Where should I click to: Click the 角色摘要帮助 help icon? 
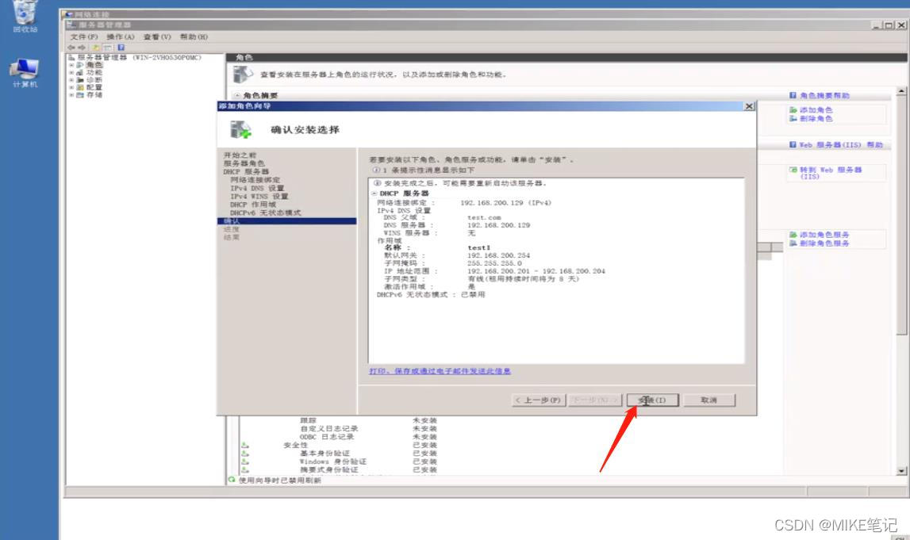click(x=793, y=95)
